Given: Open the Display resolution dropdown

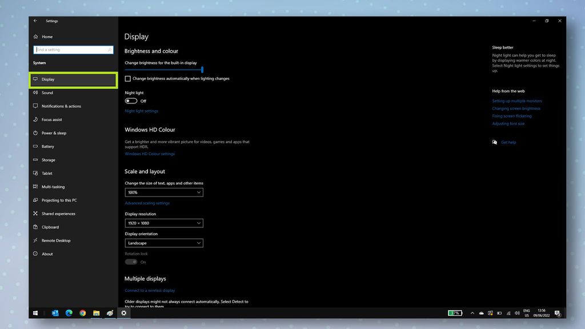Looking at the screenshot, I should click(164, 223).
